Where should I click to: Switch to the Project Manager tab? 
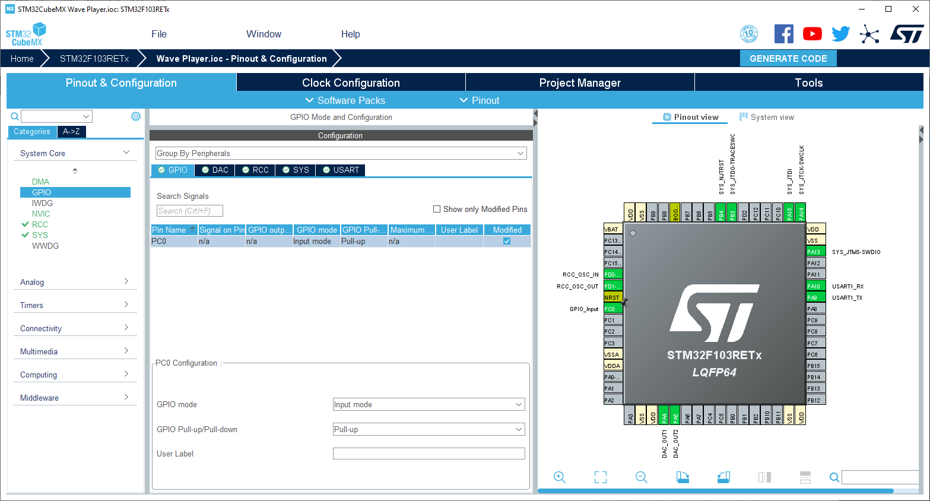(x=580, y=83)
